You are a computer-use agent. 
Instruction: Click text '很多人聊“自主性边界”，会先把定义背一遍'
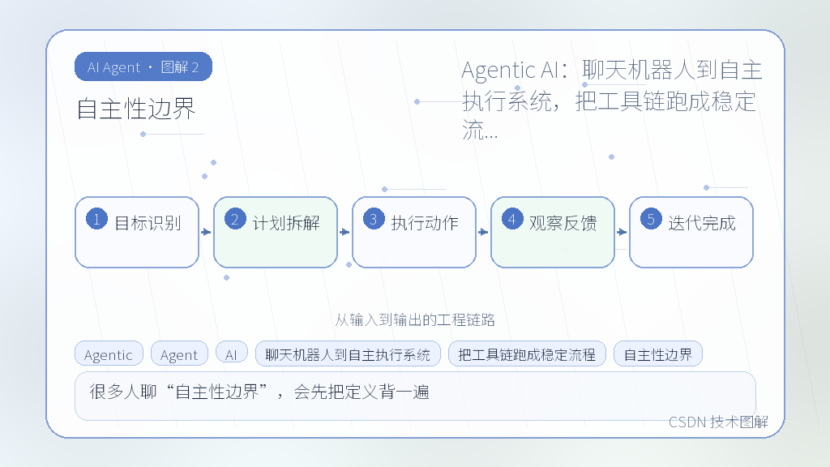[259, 392]
